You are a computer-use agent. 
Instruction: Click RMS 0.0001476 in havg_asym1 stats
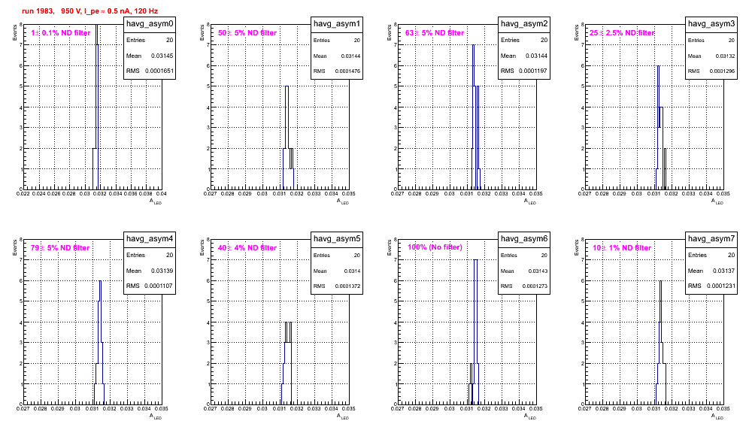coord(337,71)
